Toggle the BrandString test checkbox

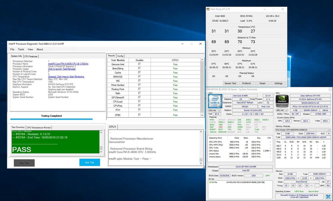pyautogui.click(x=139, y=68)
